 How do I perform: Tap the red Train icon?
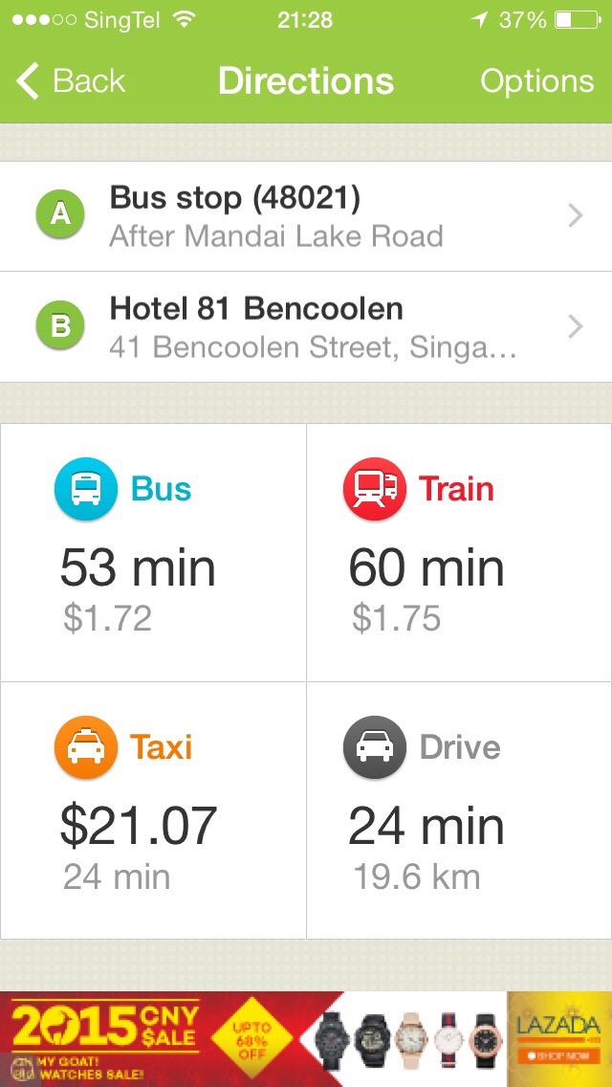click(x=374, y=490)
